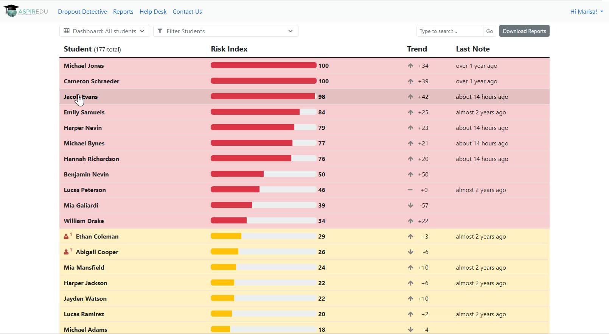Click Michael Adams' name
Screen dimensions: 609x334
(x=85, y=330)
